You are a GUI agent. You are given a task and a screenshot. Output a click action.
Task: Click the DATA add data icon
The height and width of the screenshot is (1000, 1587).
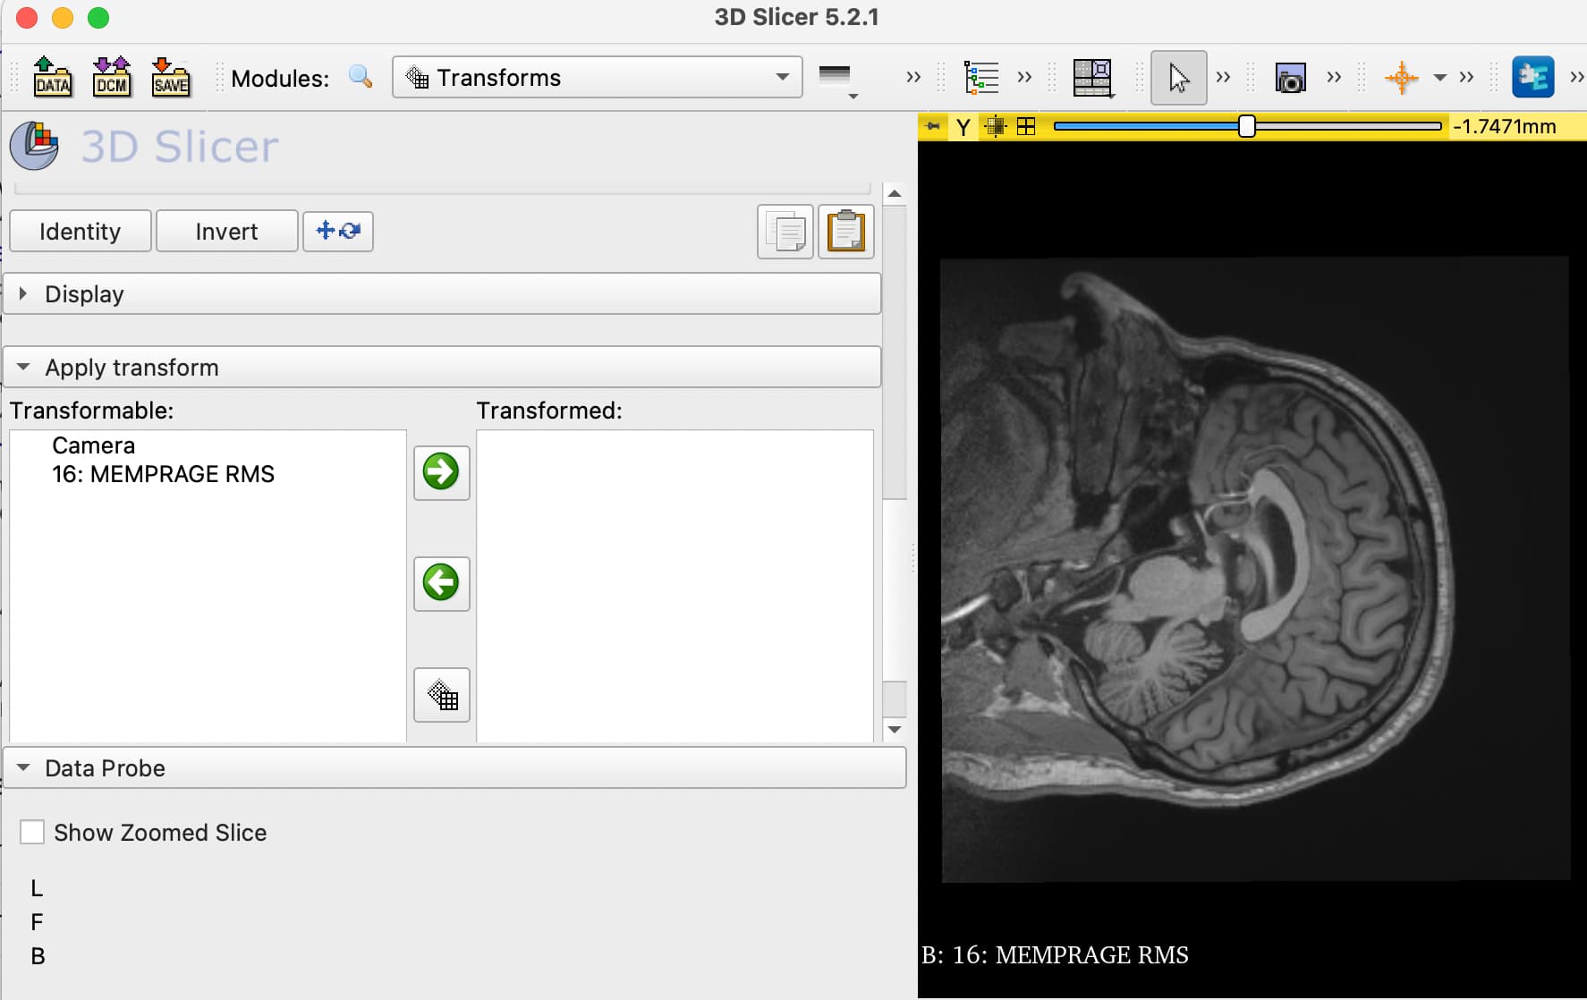coord(53,77)
